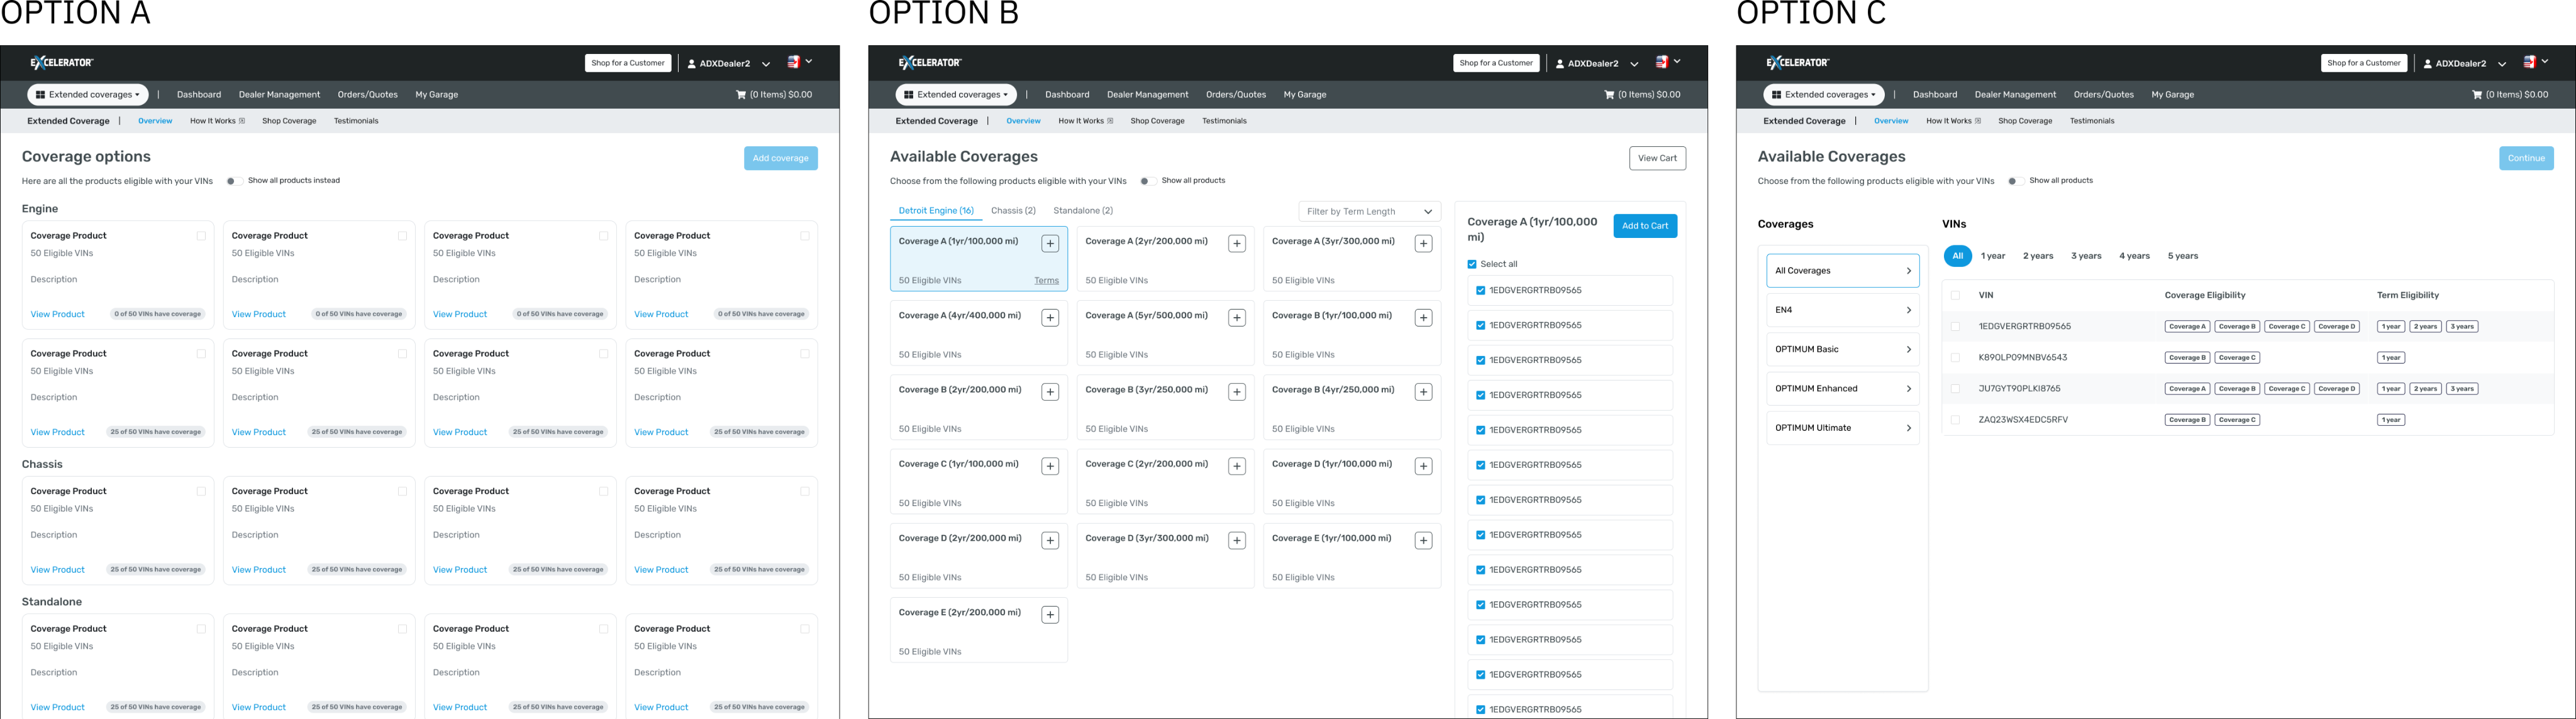
Task: Select the '5 years' VIN filter tab
Action: (2183, 256)
